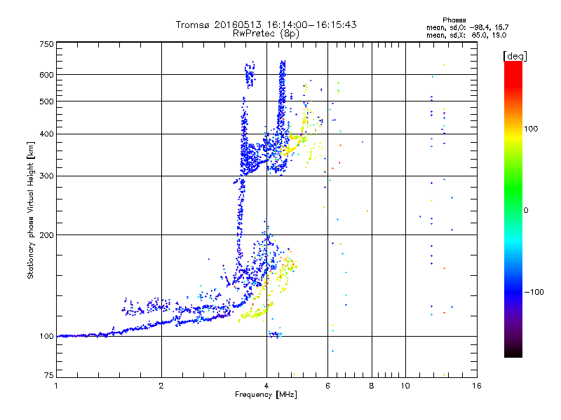Click the y-axis tick label '200'

point(46,235)
